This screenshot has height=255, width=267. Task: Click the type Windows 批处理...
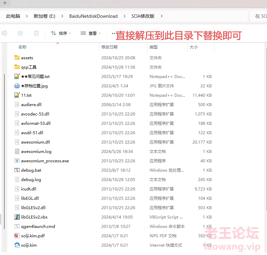click(167, 170)
